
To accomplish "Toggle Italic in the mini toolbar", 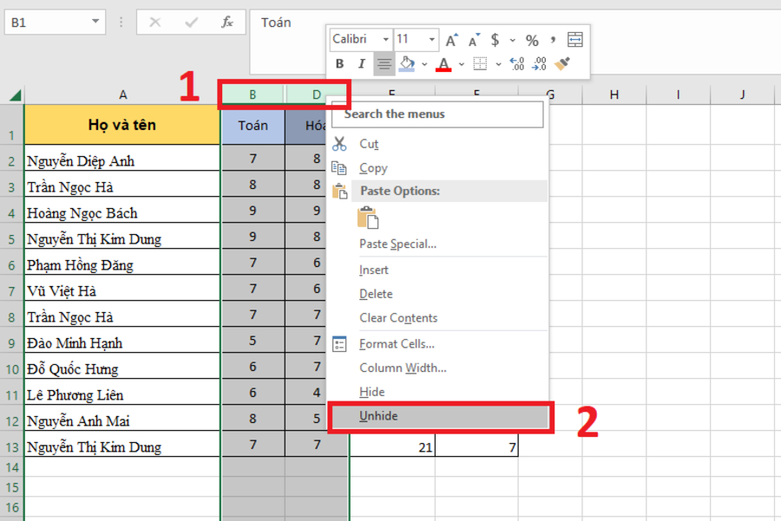I will point(362,64).
